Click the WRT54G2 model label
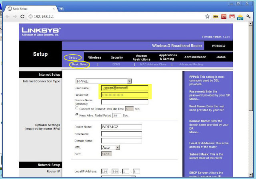Screen dimensions: 256x179 coord(218,46)
